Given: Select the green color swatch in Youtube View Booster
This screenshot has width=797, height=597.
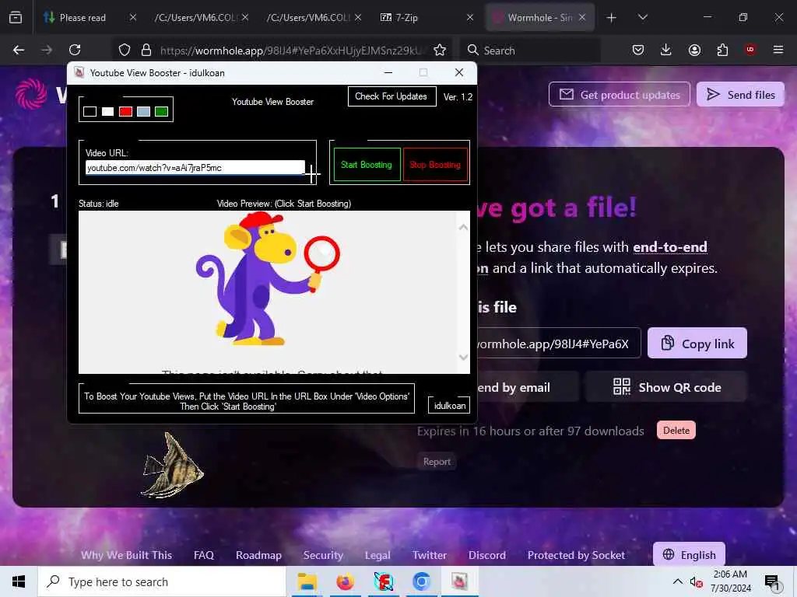Looking at the screenshot, I should click(161, 111).
